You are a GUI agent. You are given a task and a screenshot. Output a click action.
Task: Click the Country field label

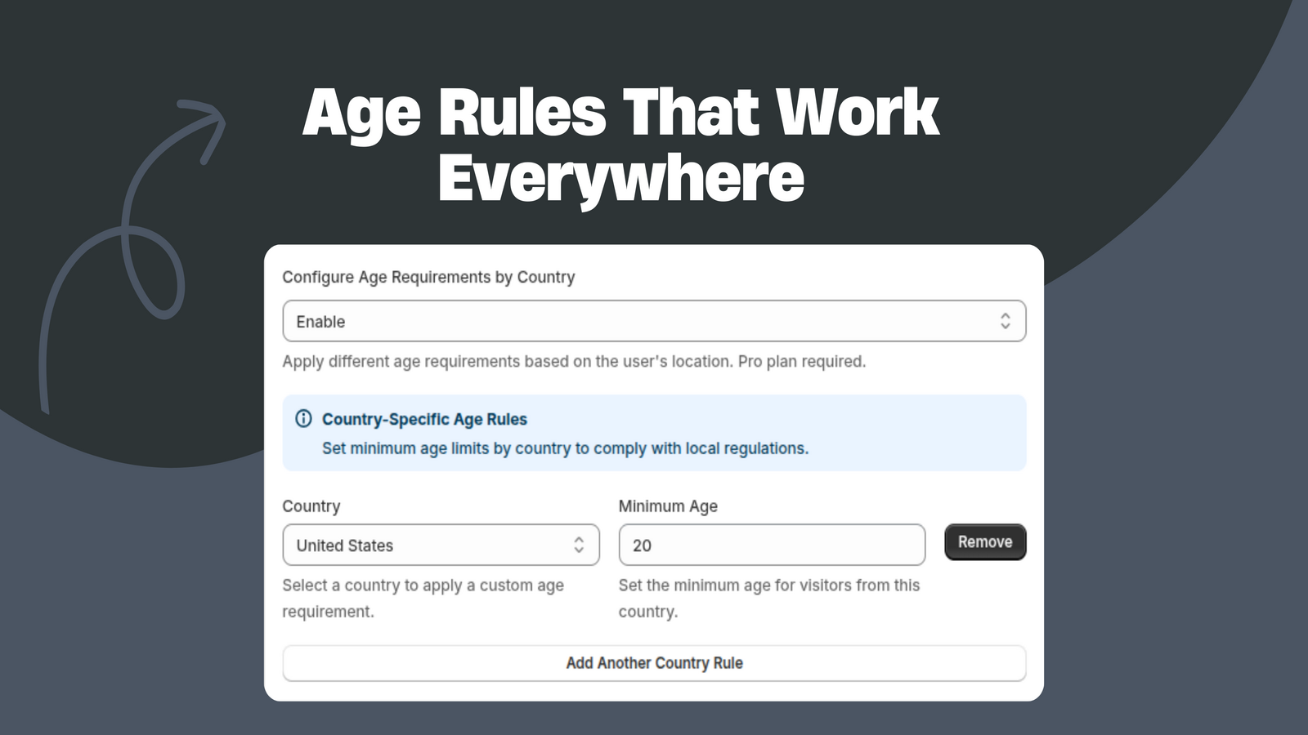311,506
